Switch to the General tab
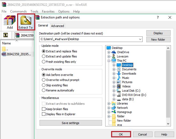The image size is (176, 139). [43, 25]
